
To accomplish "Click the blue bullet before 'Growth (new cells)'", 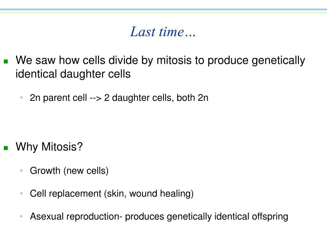I will tap(21, 170).
